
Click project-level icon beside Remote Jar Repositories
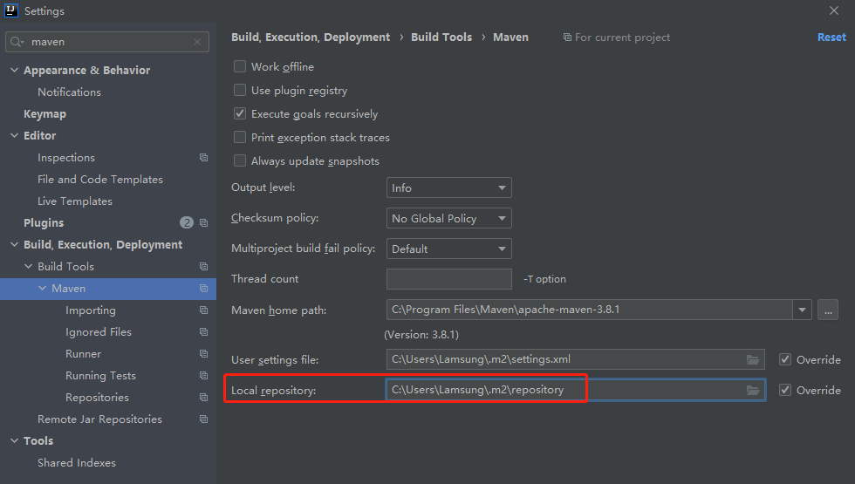tap(203, 419)
